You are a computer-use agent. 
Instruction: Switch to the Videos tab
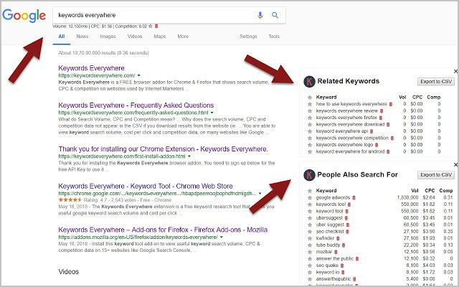[x=135, y=37]
